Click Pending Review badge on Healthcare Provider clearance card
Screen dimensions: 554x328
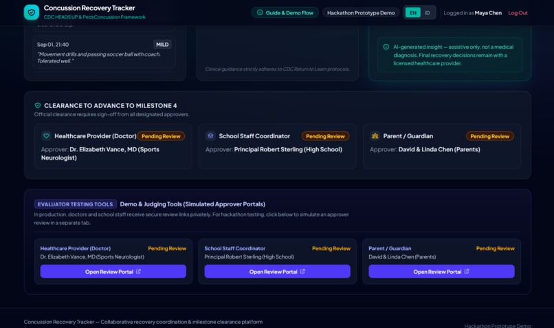coord(161,136)
